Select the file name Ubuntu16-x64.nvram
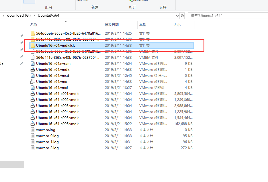Viewport: 268px width, 182px height. click(x=53, y=64)
